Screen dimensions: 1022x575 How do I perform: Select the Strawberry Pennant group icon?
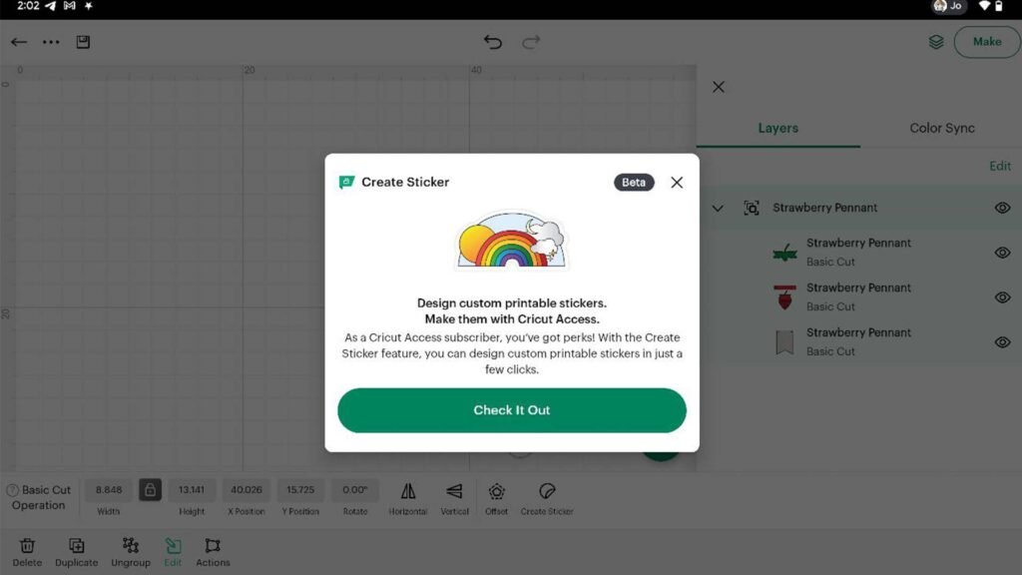coord(752,208)
